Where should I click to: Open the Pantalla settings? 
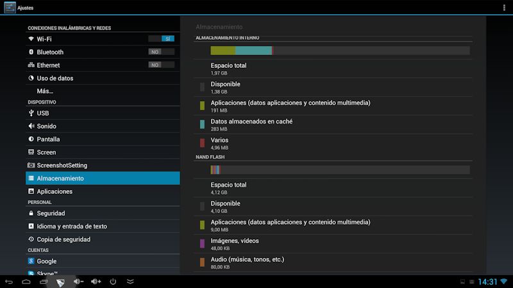(103, 139)
